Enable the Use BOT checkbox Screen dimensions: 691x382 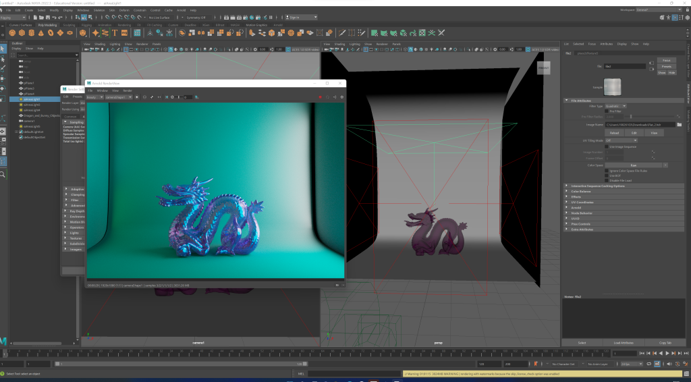tap(607, 175)
